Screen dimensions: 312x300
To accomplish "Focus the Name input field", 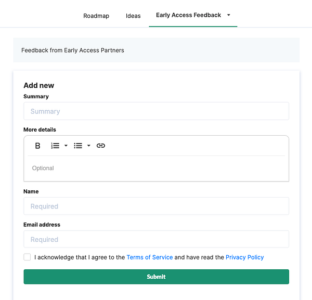I will [x=156, y=206].
